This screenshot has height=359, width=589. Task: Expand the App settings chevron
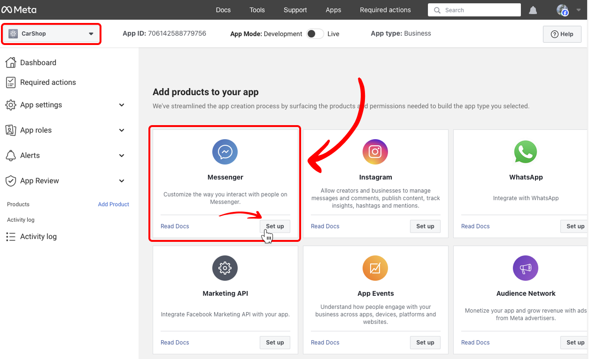click(122, 105)
